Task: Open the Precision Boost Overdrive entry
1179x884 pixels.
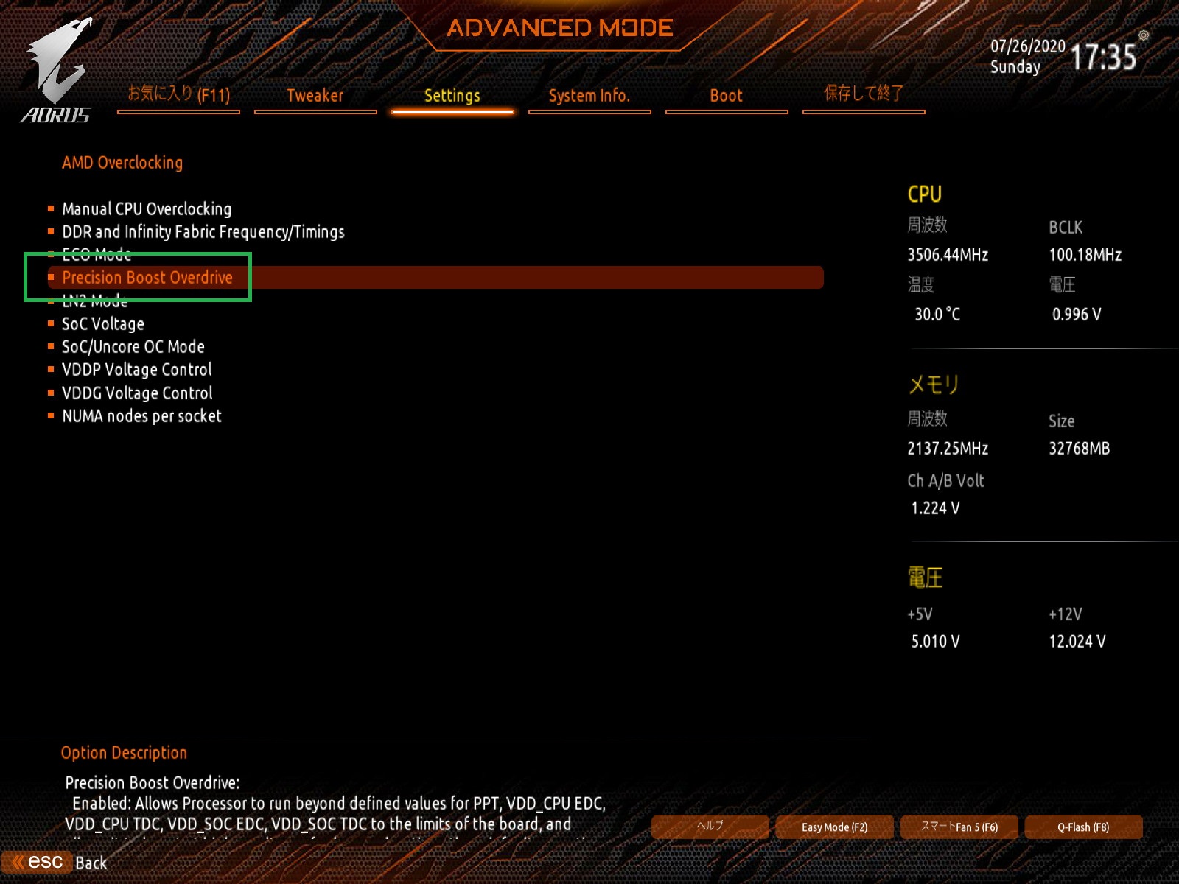Action: pos(435,278)
